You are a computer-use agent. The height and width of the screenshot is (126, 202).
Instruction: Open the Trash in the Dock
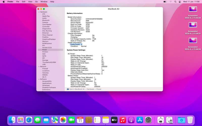click(x=190, y=120)
